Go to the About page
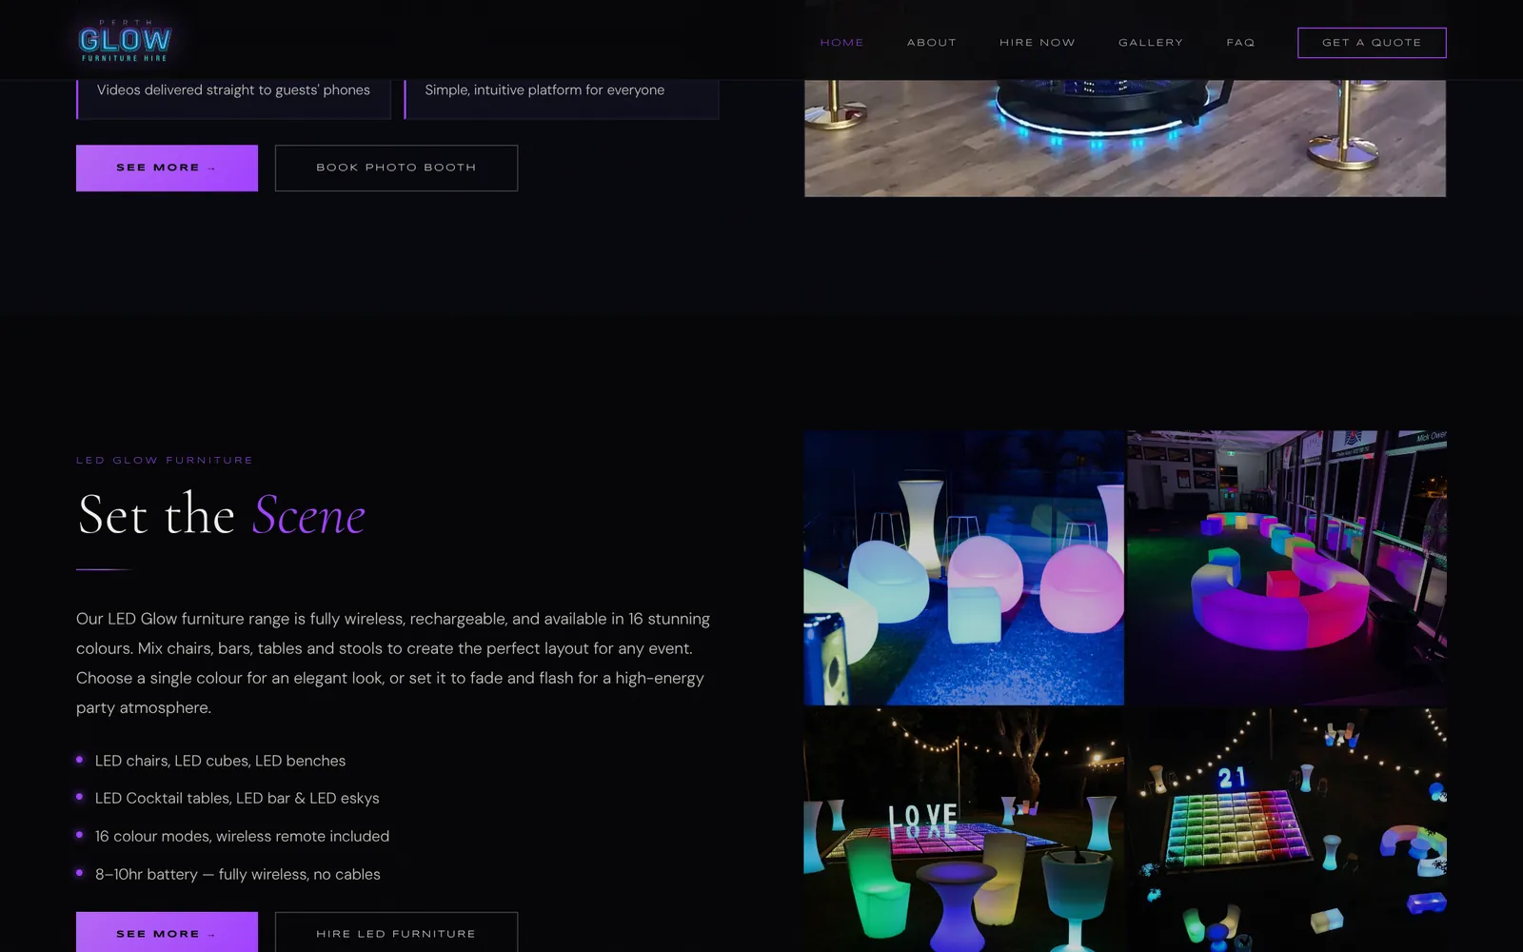1523x952 pixels. tap(931, 43)
